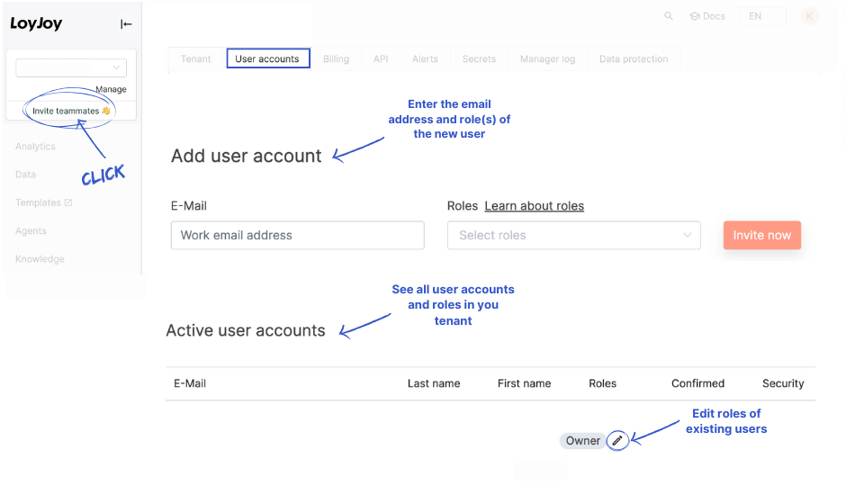Expand the tenant selector dropdown in sidebar

71,67
